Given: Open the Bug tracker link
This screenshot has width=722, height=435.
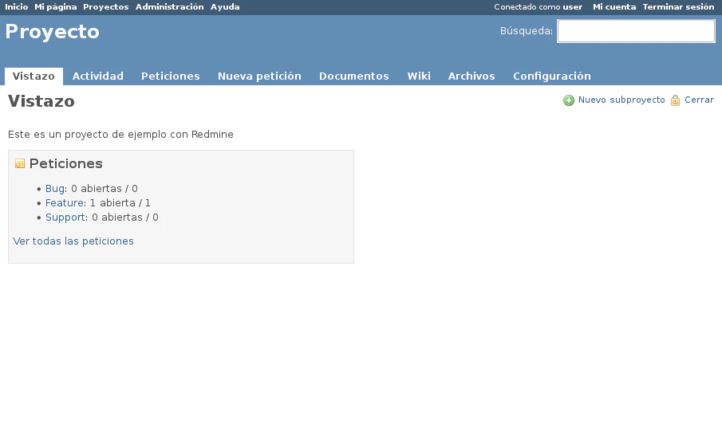Looking at the screenshot, I should click(54, 189).
